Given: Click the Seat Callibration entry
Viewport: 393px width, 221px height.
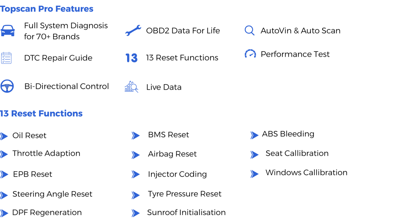Looking at the screenshot, I should (297, 153).
